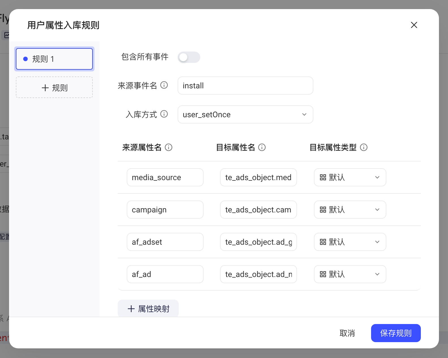448x358 pixels.
Task: Click info icon beside 来源属性名 header
Action: [x=169, y=147]
